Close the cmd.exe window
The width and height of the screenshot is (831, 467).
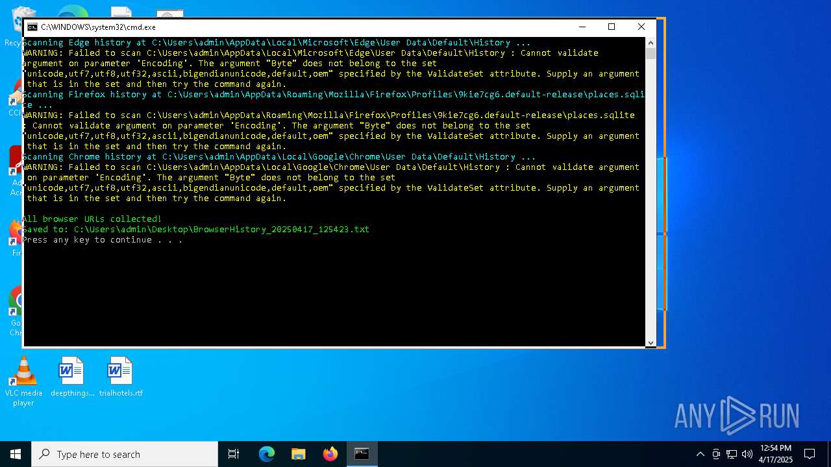tap(641, 27)
